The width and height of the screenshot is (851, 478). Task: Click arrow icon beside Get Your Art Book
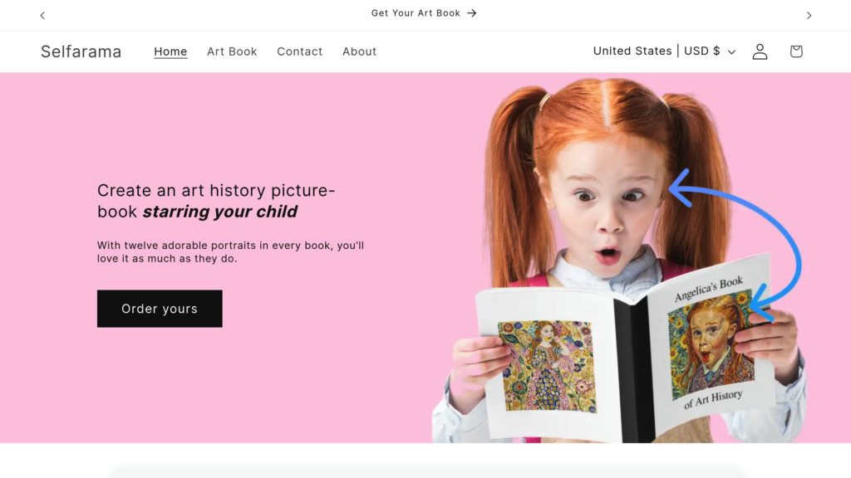[471, 13]
